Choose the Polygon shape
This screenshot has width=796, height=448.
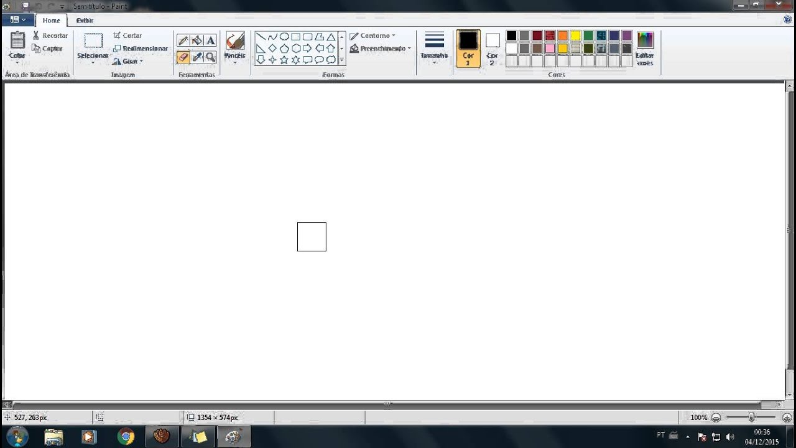(x=320, y=37)
